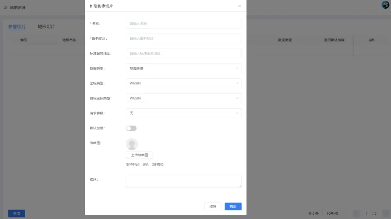Open the 10条/页 page size selector

pos(336,214)
